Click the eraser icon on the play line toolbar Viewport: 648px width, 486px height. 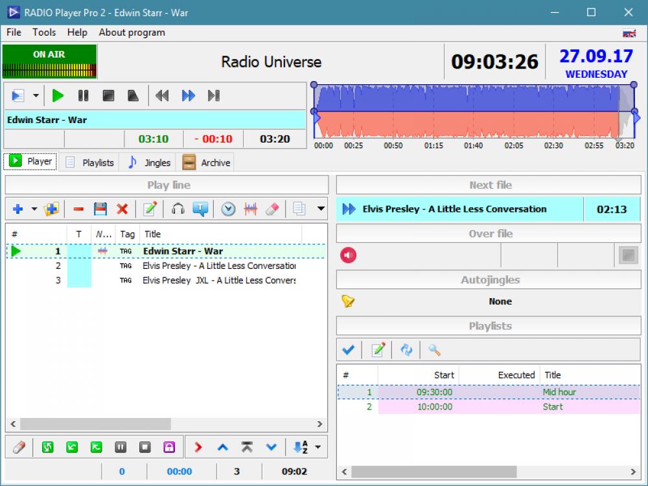[273, 209]
